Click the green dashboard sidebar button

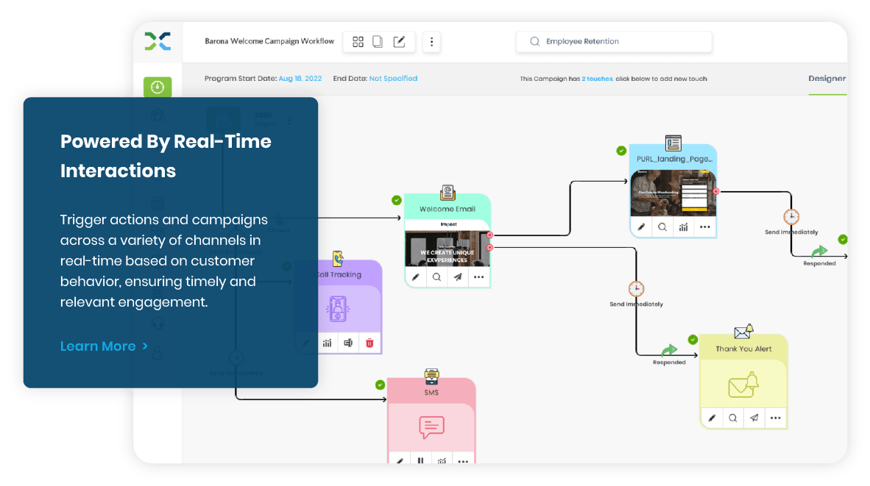coord(158,87)
